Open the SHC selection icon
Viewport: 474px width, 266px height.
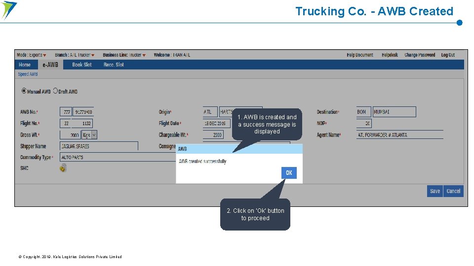click(63, 168)
